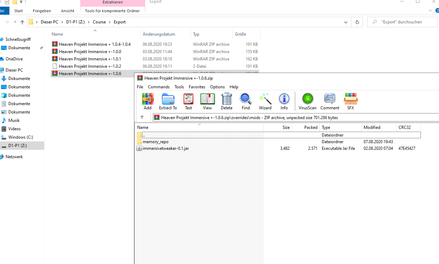Switch to the Ansicht ribbon tab
The image size is (439, 264).
pos(68,11)
